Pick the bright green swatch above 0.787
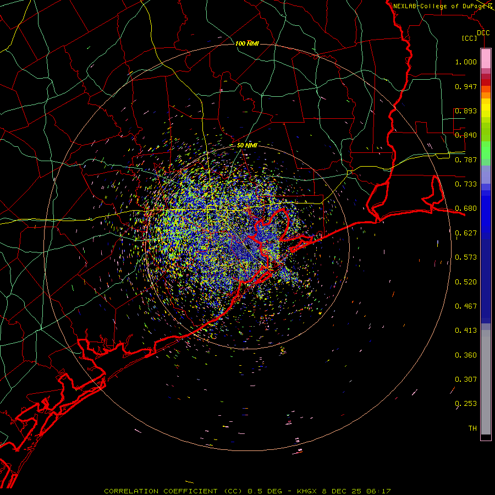Screen dimensions: 495x495 (486, 150)
